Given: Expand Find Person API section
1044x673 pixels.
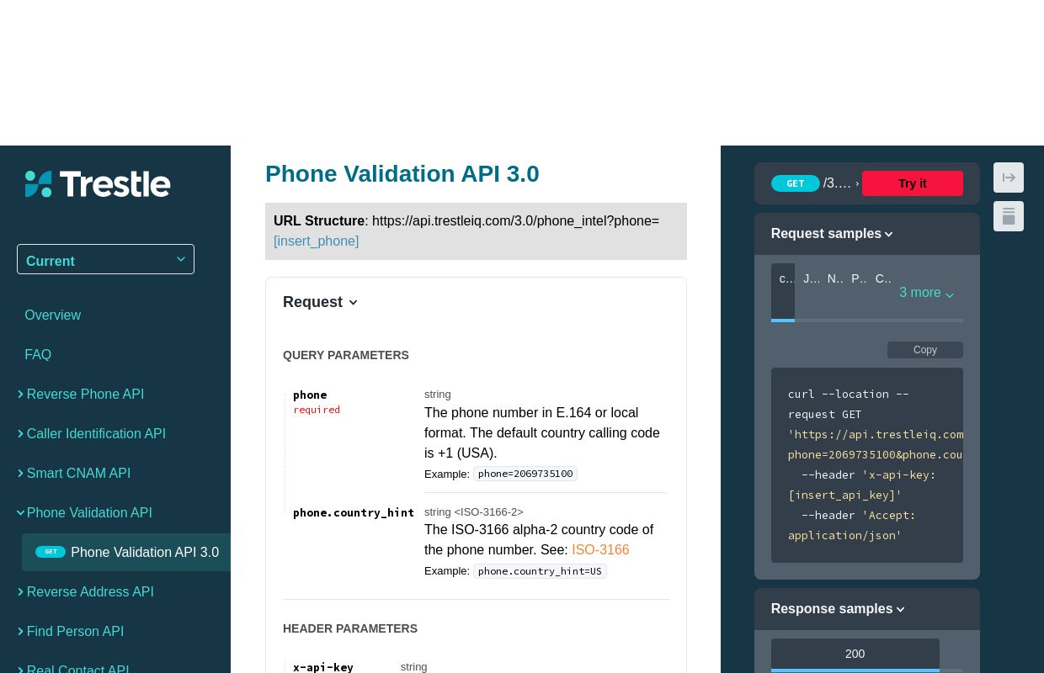Looking at the screenshot, I should 75,631.
